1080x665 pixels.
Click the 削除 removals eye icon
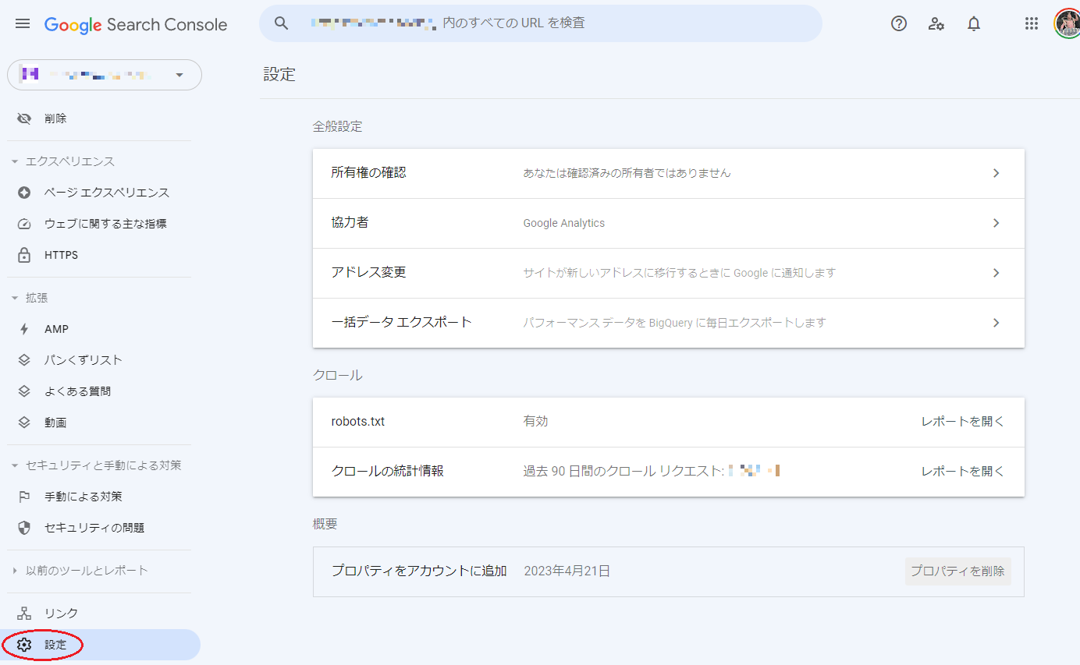pyautogui.click(x=23, y=118)
